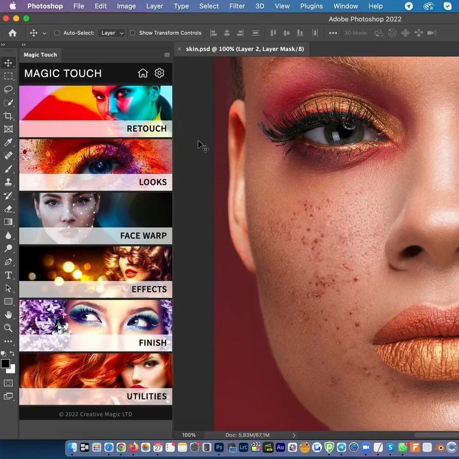The height and width of the screenshot is (459, 459).
Task: Click Align top edges icon
Action: tap(273, 33)
